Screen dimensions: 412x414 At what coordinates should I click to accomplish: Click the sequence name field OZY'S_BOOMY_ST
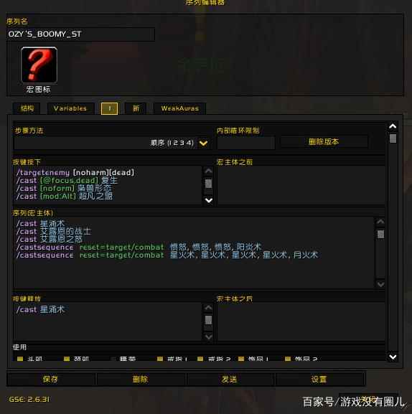point(80,34)
